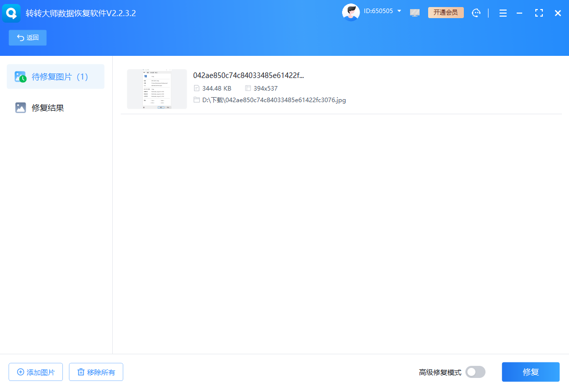Open the hamburger menu in the title bar

tap(503, 13)
